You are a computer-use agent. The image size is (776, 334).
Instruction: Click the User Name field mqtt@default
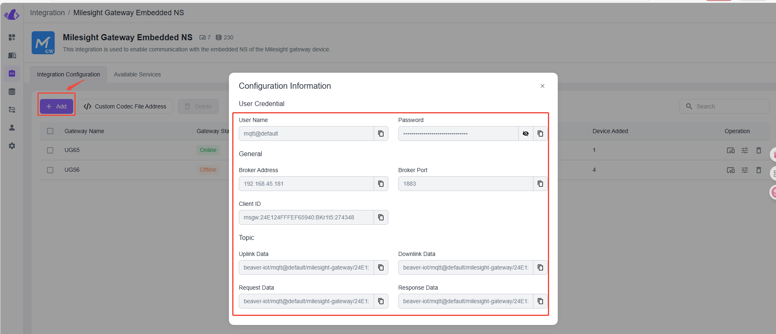[x=306, y=134]
